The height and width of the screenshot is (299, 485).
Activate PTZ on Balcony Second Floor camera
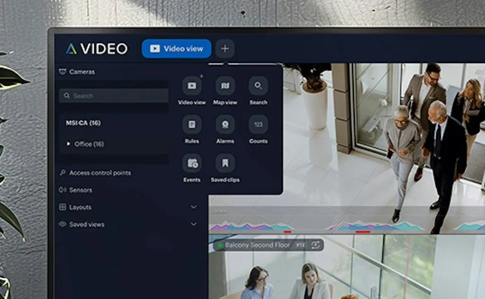[x=300, y=245]
